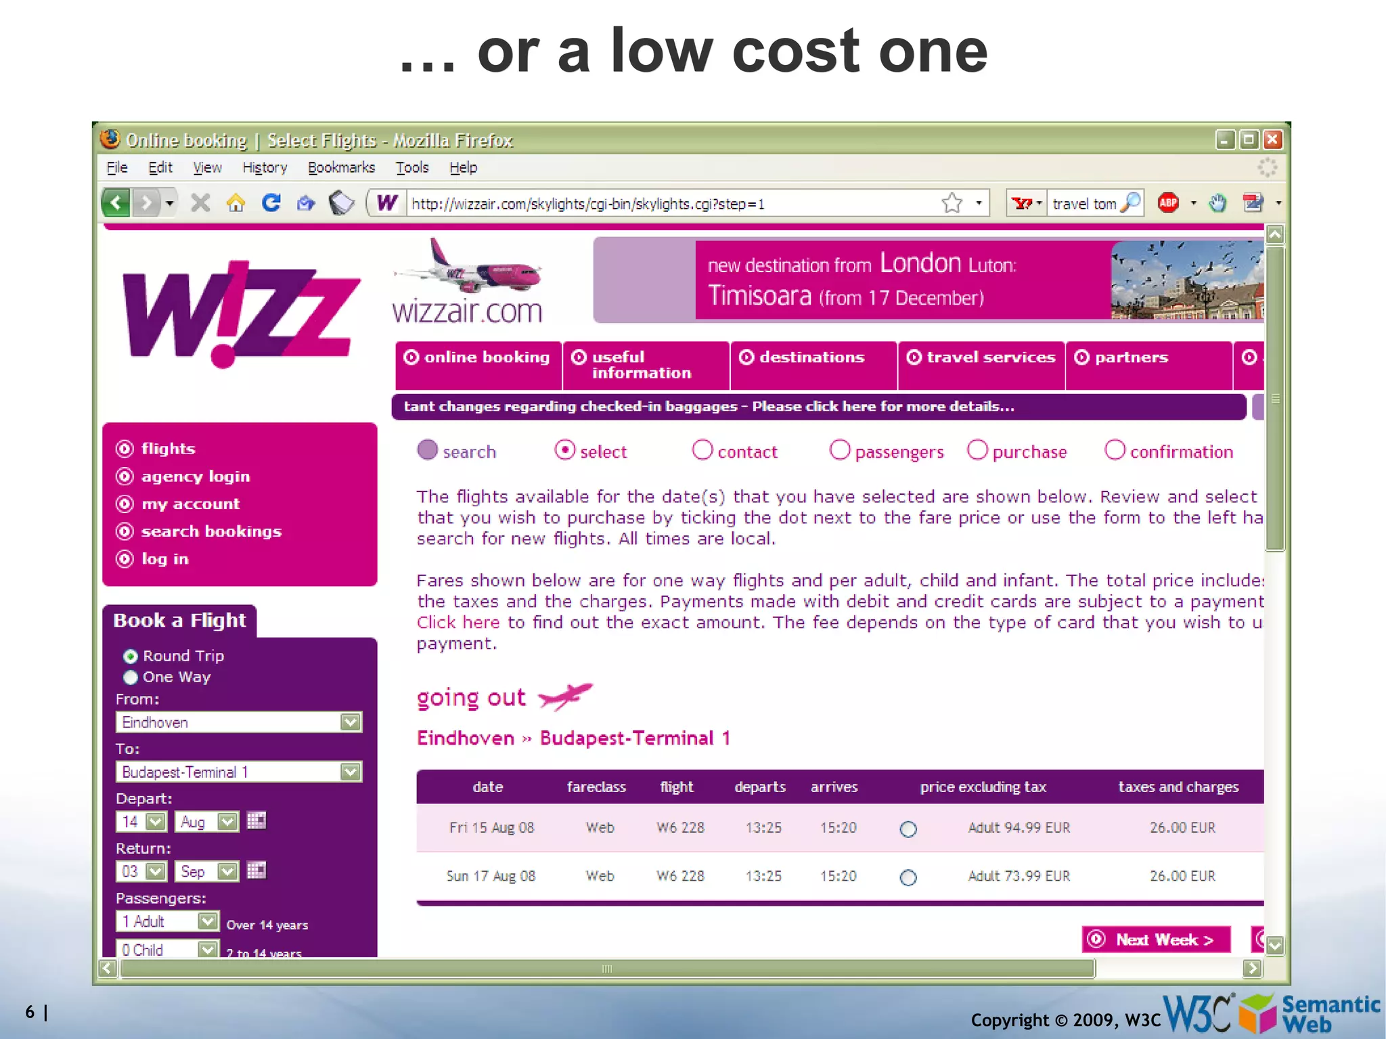Open the Semantic Web cube logo

click(1257, 1013)
